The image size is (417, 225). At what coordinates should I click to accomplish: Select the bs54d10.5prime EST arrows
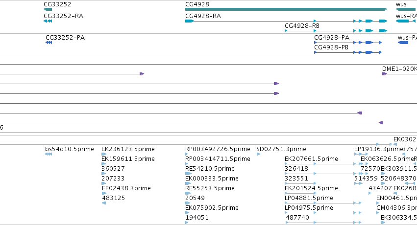(x=49, y=154)
